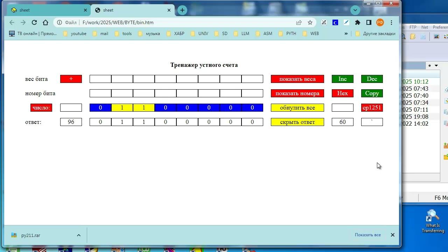Open the ТВ онлайн bookmark
This screenshot has width=448, height=252.
coord(33,34)
